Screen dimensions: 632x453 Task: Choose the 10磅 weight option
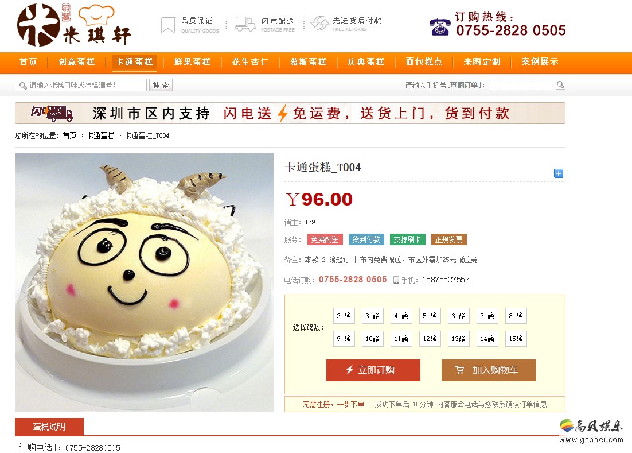372,339
